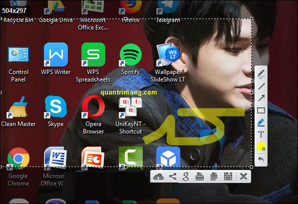Search similar images on Google

point(186,176)
